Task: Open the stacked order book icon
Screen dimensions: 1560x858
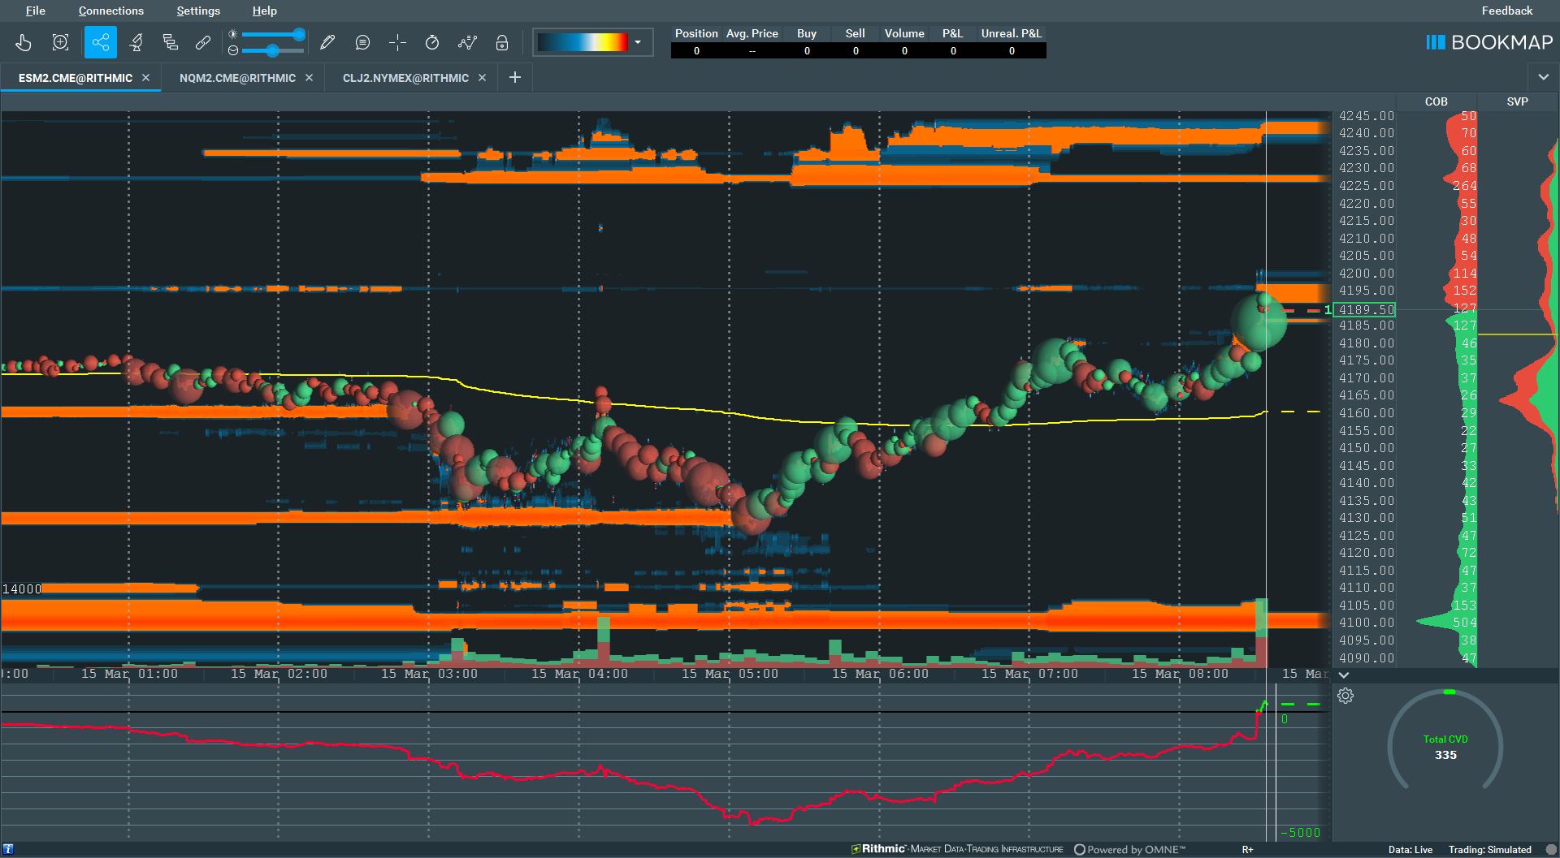Action: click(x=170, y=42)
